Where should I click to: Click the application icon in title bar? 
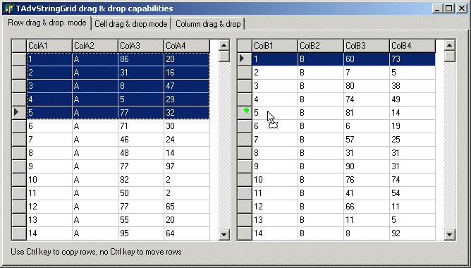(x=9, y=8)
